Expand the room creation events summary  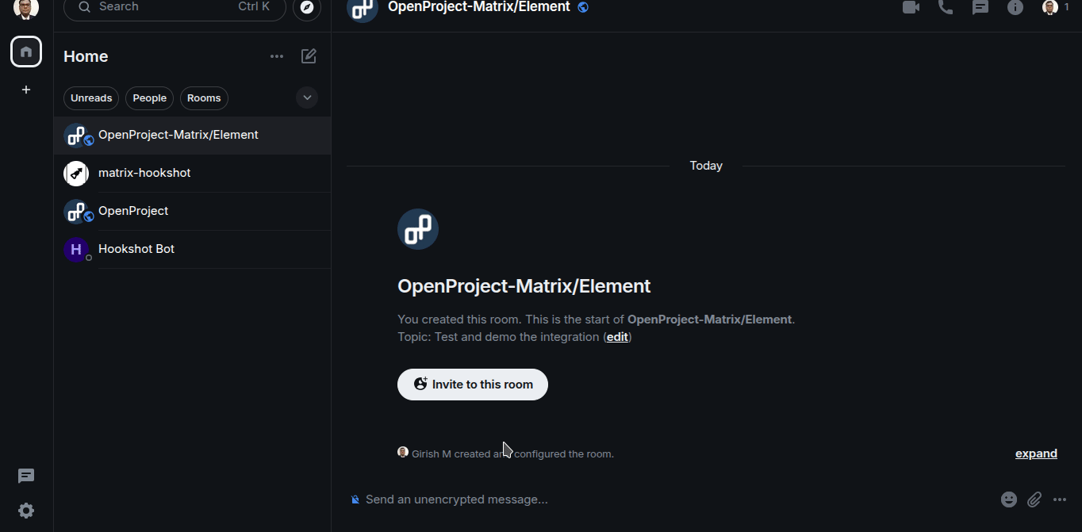tap(1036, 454)
